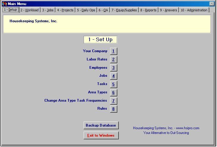
Task: Click the Tasks label
Action: click(x=102, y=84)
